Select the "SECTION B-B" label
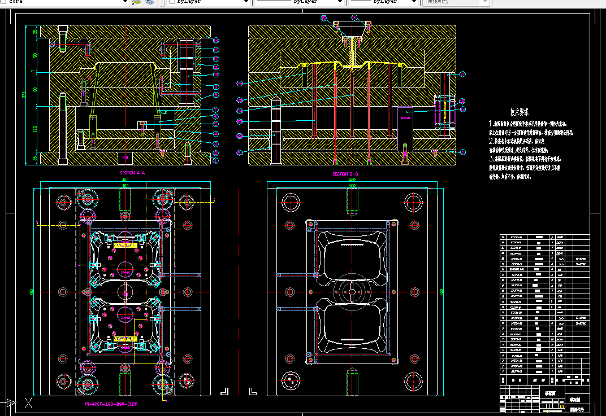606x416 pixels. (345, 174)
